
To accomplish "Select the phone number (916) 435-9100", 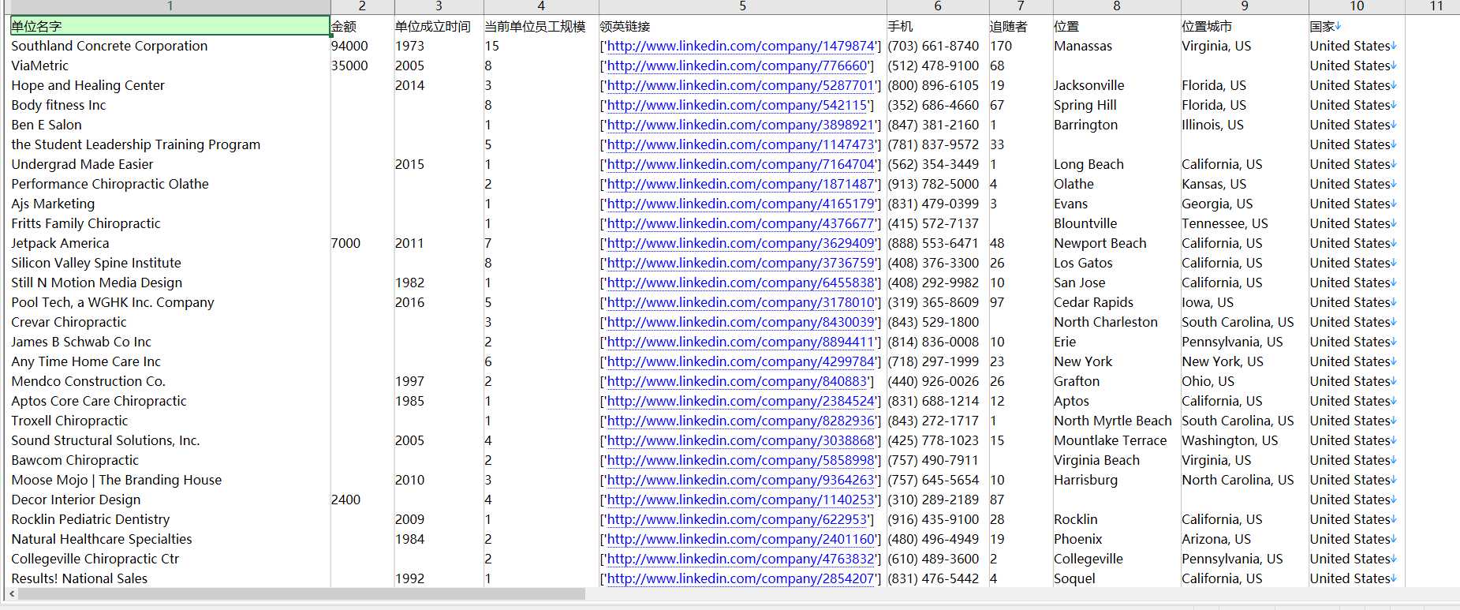I will [938, 519].
